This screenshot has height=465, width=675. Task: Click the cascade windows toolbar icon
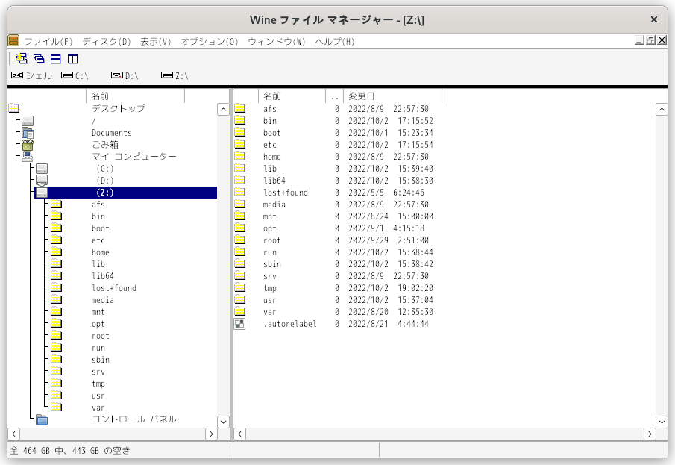[39, 58]
